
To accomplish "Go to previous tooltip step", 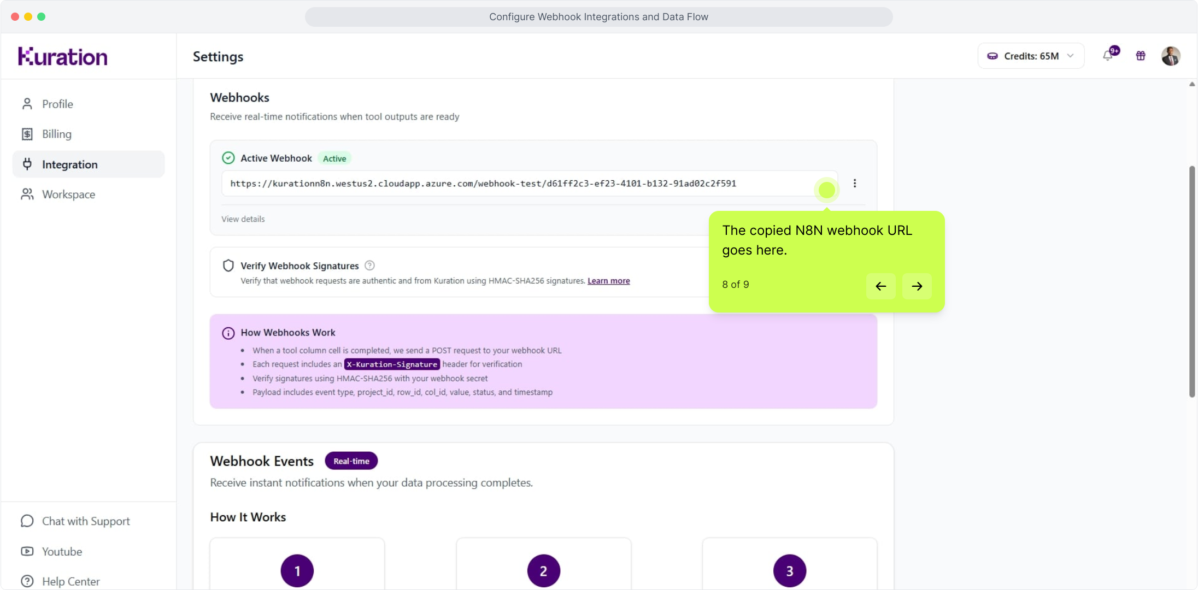I will [881, 286].
